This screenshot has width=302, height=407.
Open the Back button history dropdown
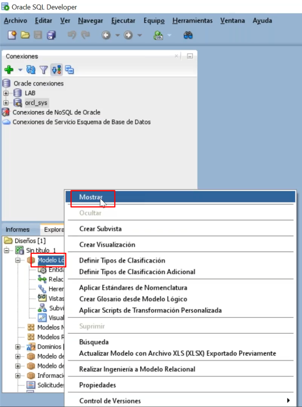pyautogui.click(x=117, y=35)
